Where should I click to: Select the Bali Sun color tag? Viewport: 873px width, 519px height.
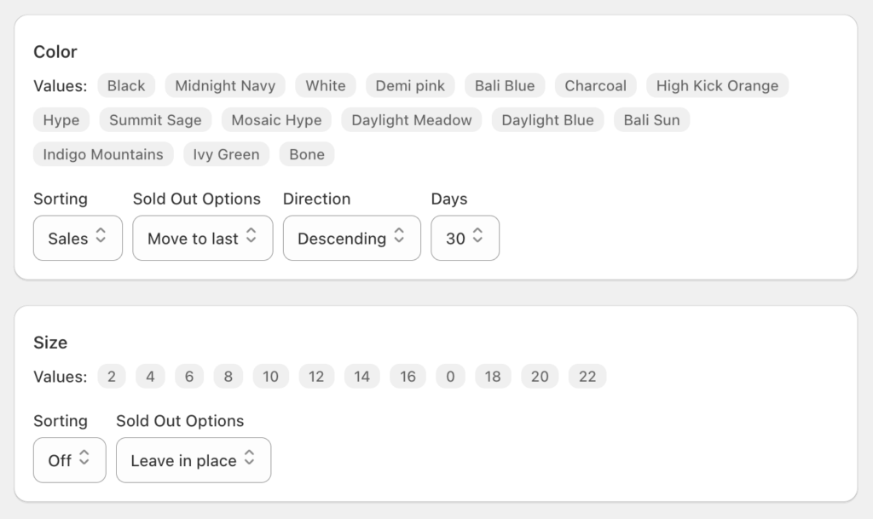[x=651, y=120]
